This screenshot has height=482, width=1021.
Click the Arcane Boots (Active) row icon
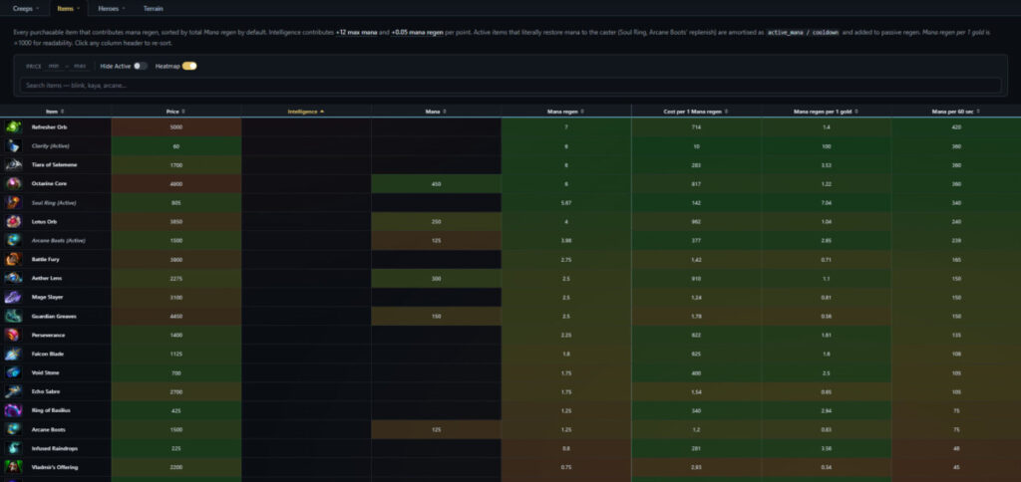[x=13, y=240]
